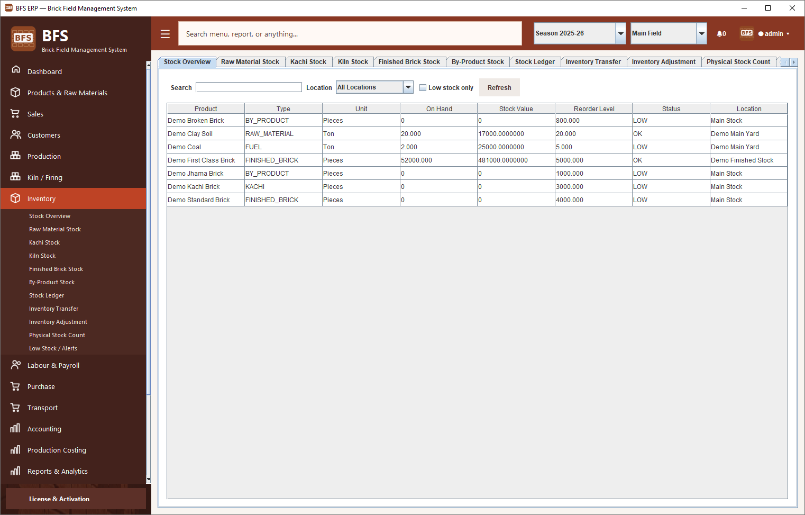Click the Customers people icon
Image resolution: width=805 pixels, height=515 pixels.
pyautogui.click(x=16, y=135)
